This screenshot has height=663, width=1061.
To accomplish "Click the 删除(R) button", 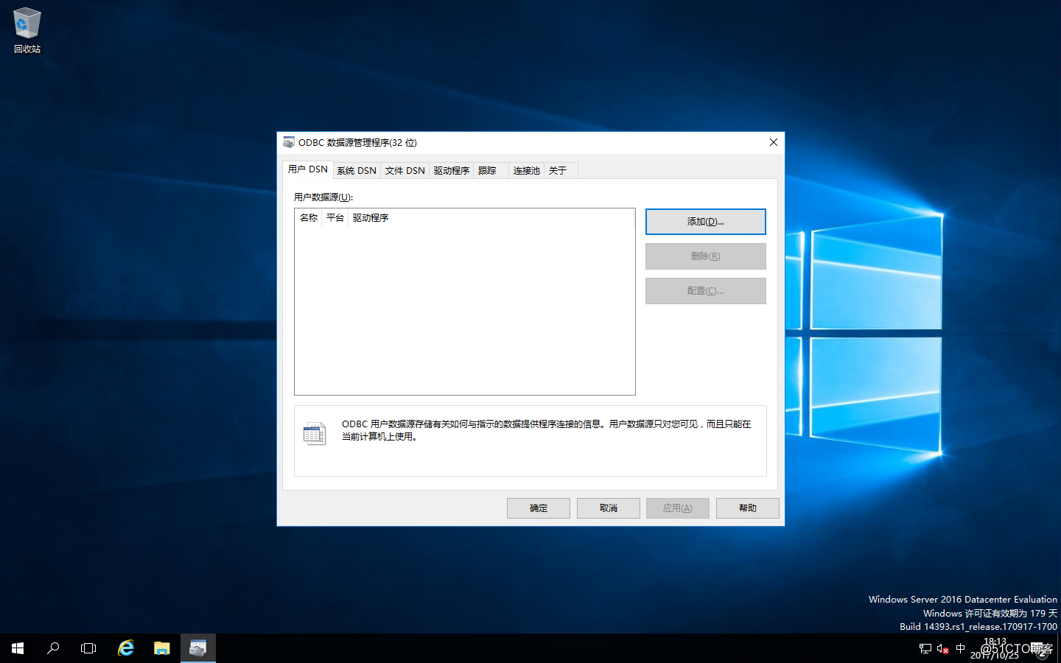I will coord(706,256).
